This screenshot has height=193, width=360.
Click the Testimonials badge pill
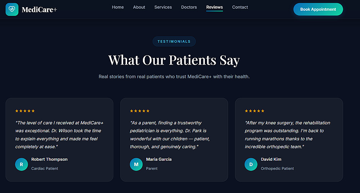174,42
